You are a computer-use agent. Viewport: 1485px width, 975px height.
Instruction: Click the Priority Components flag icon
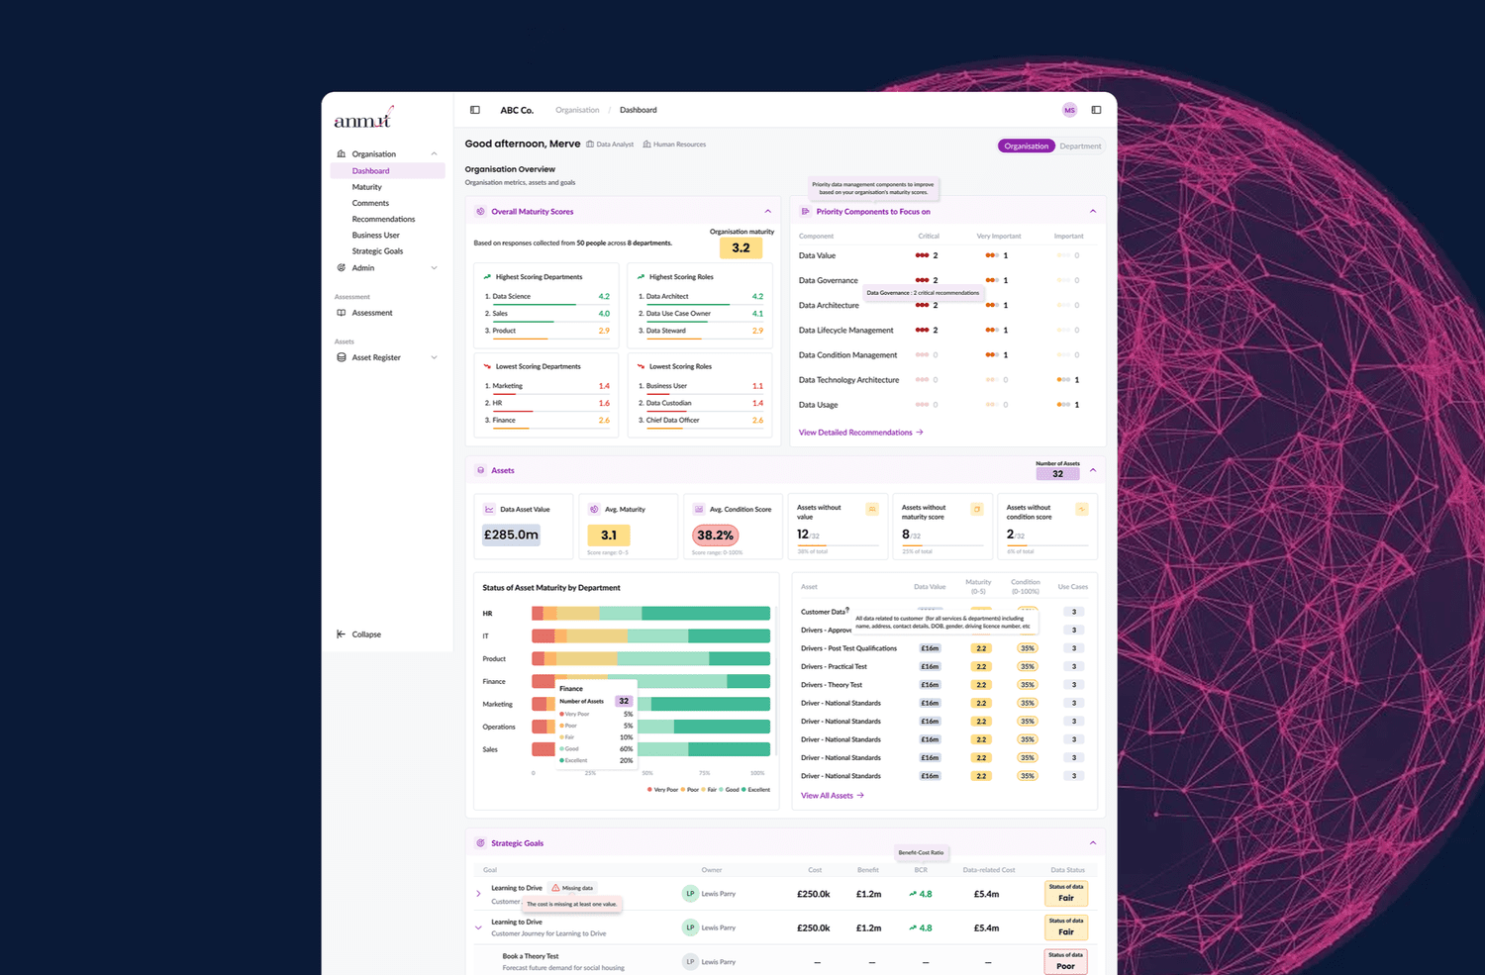coord(805,211)
